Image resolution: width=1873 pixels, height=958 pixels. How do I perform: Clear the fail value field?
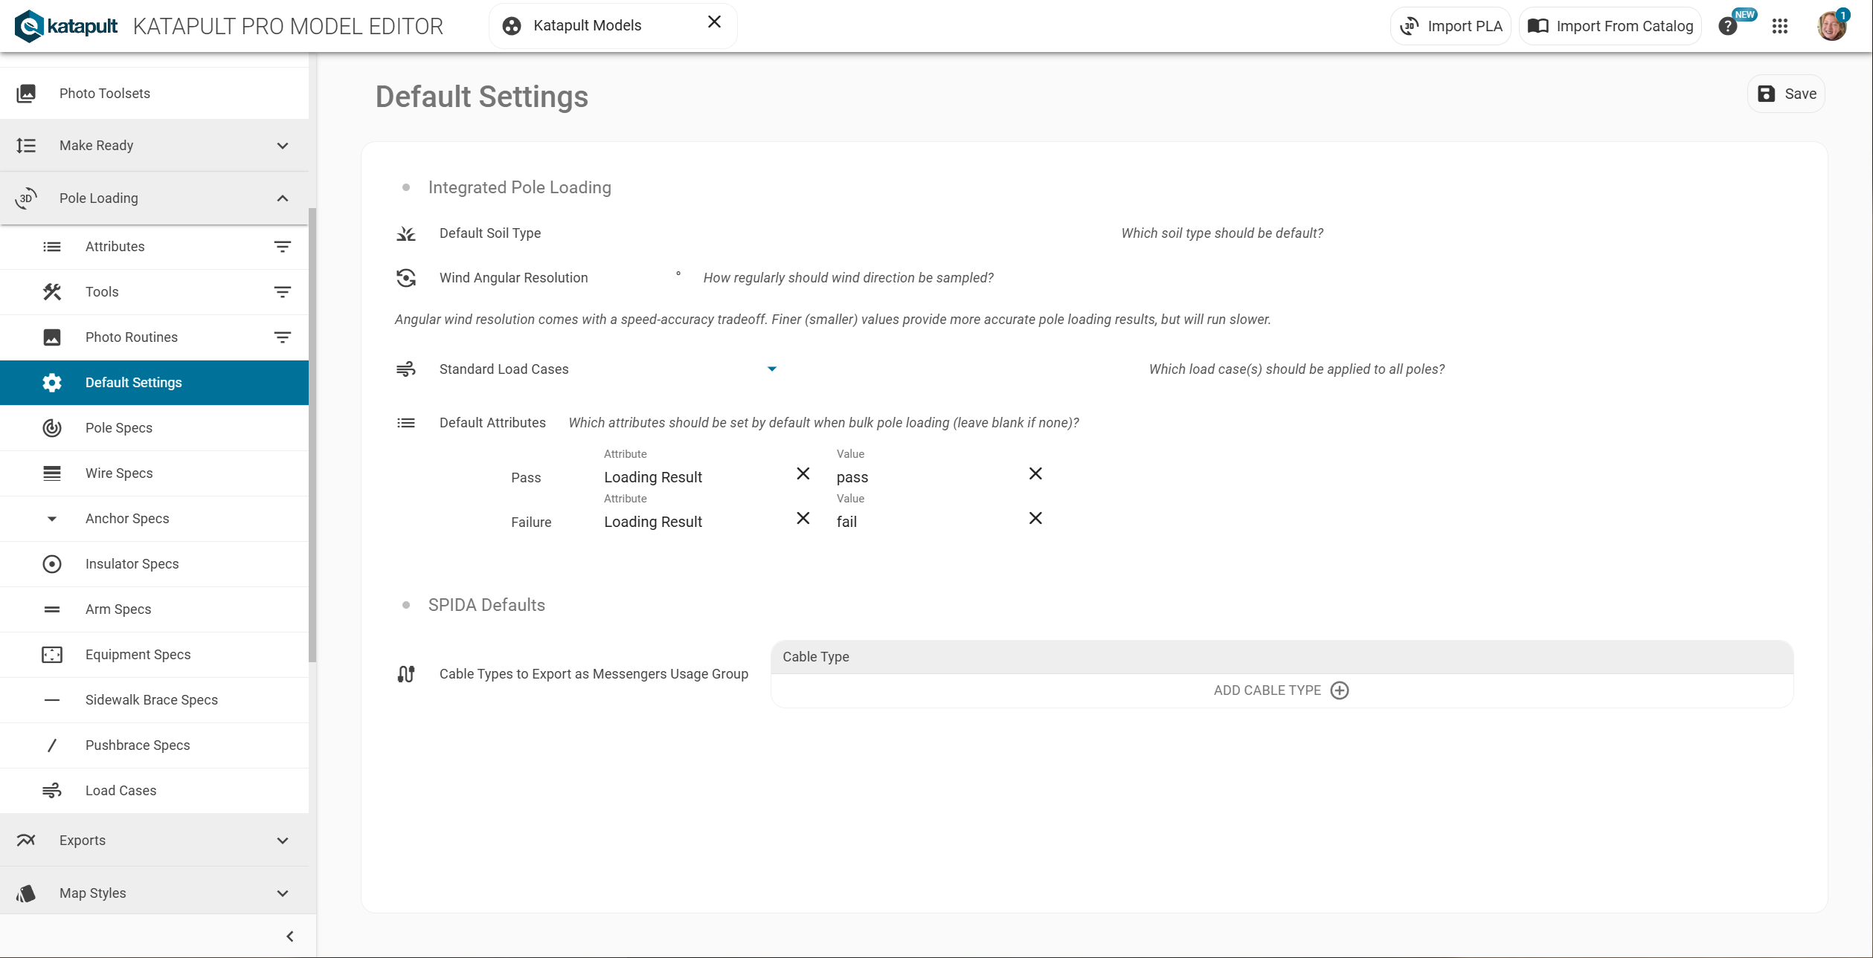tap(1035, 519)
